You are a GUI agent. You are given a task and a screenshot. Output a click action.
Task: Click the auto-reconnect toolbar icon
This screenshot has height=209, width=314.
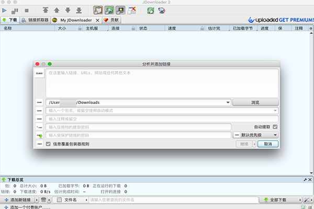tap(109, 10)
